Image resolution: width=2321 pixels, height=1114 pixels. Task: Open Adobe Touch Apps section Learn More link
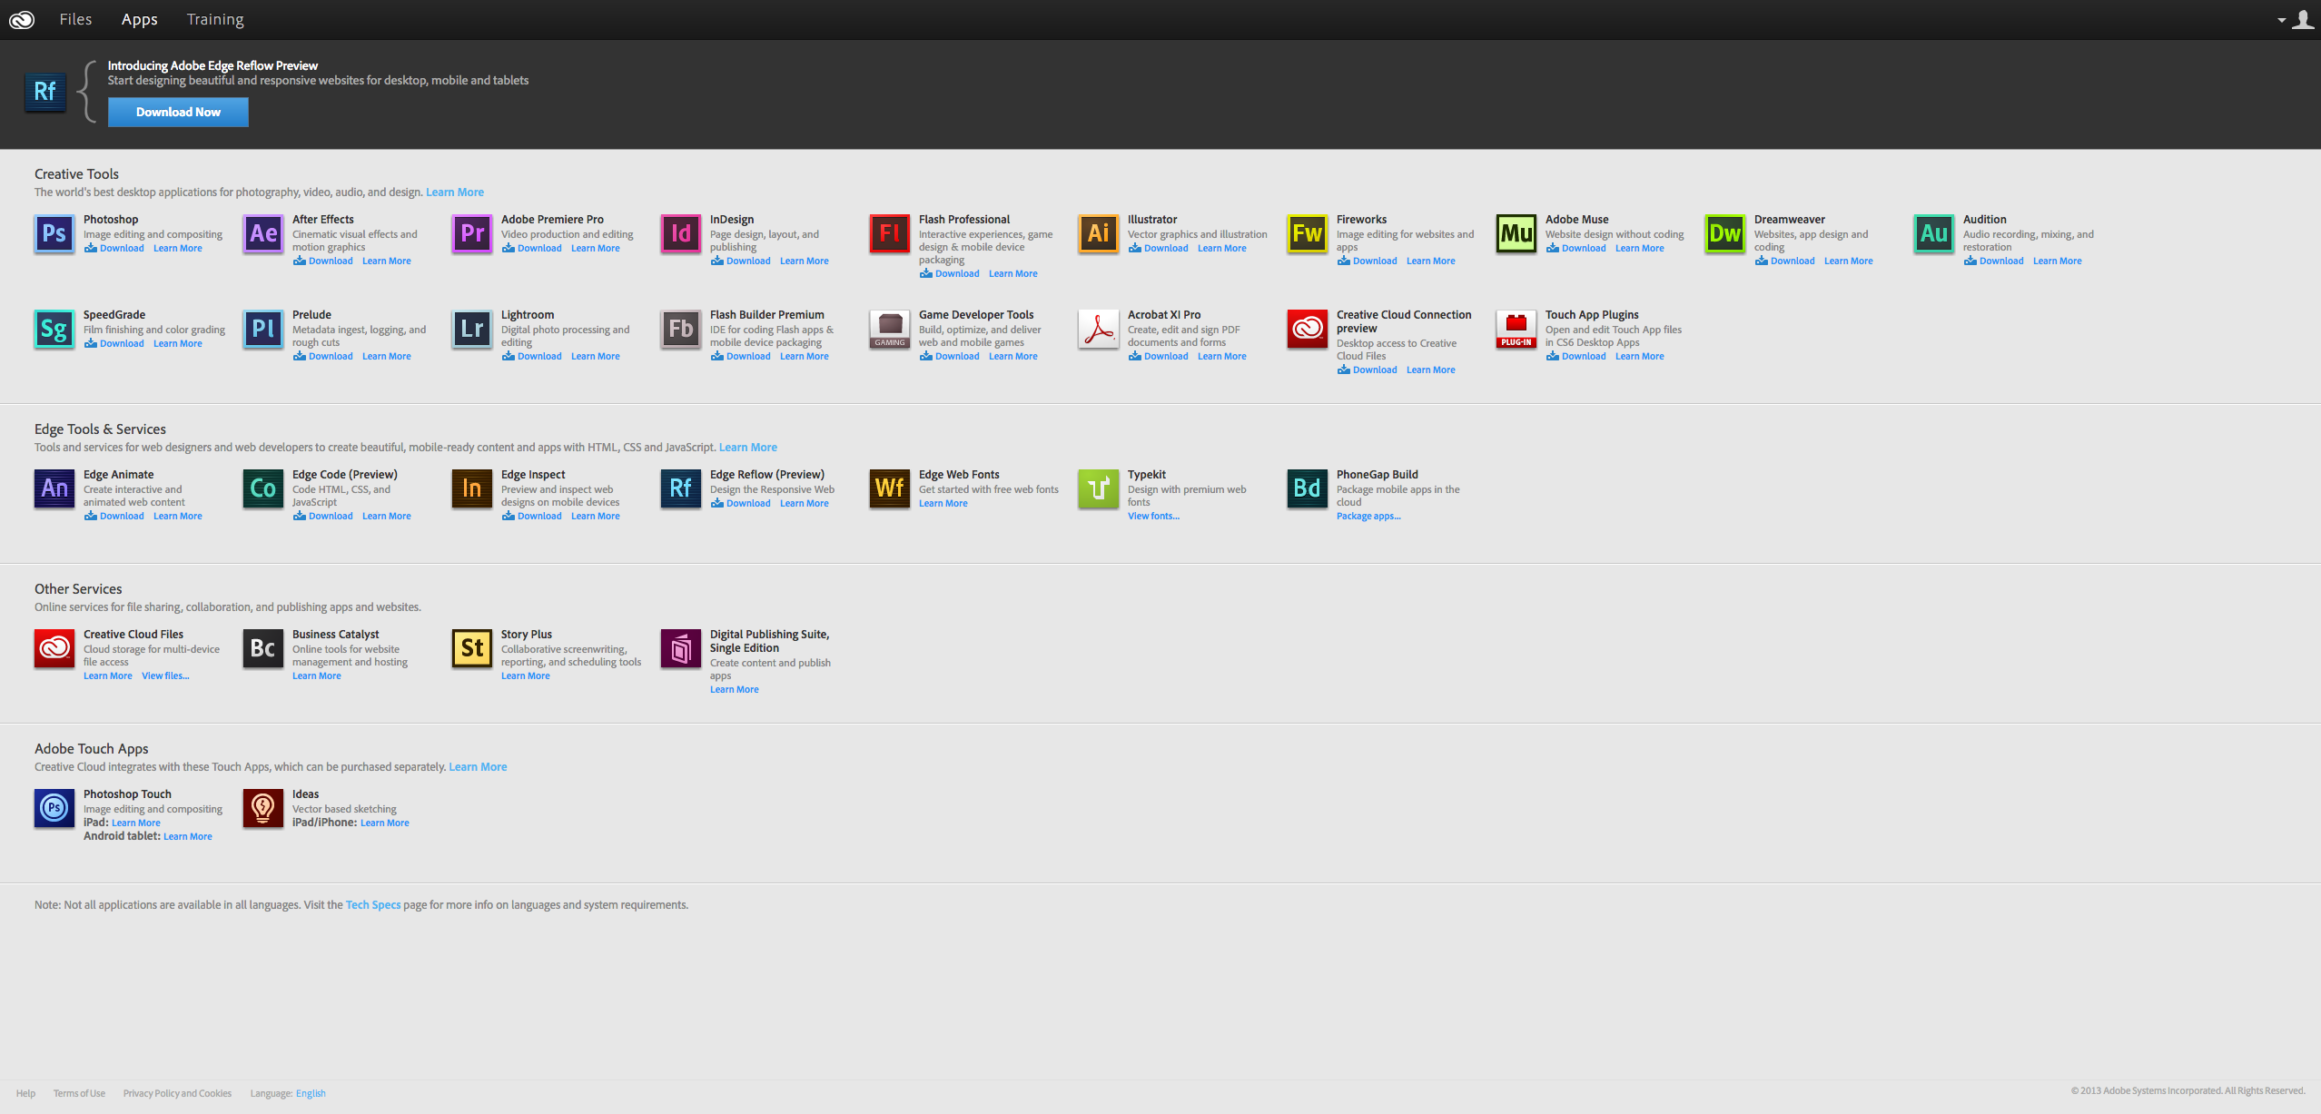[478, 767]
